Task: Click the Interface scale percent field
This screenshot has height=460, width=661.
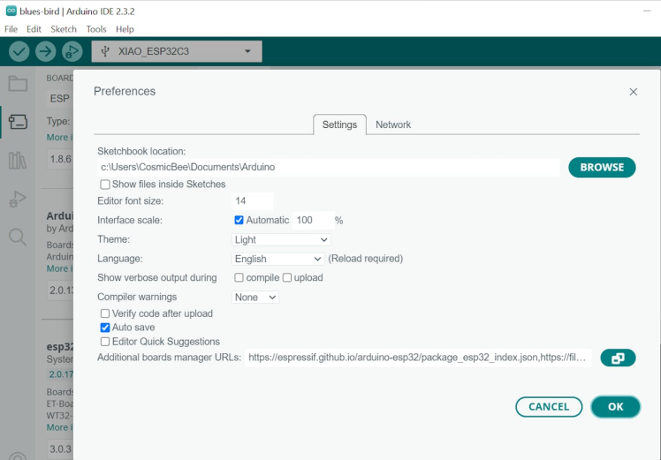Action: pos(313,221)
